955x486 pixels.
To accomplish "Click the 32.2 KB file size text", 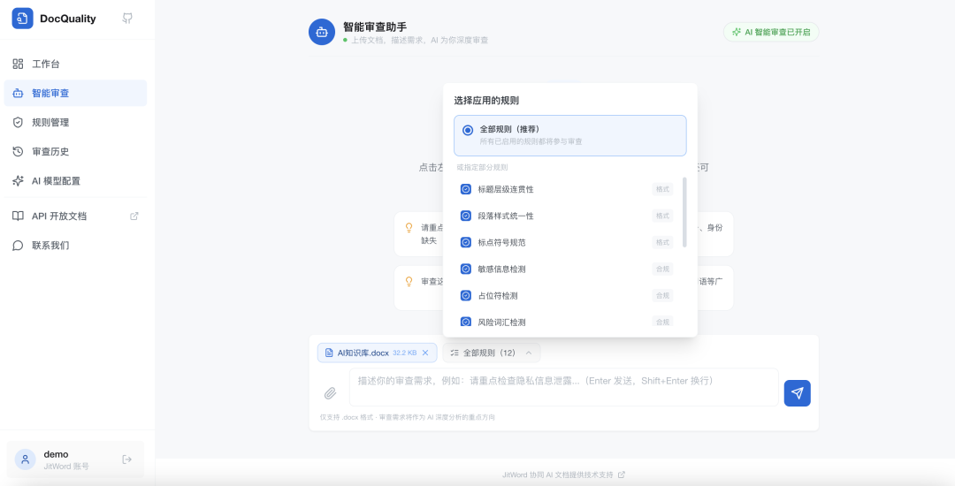I will click(x=404, y=353).
